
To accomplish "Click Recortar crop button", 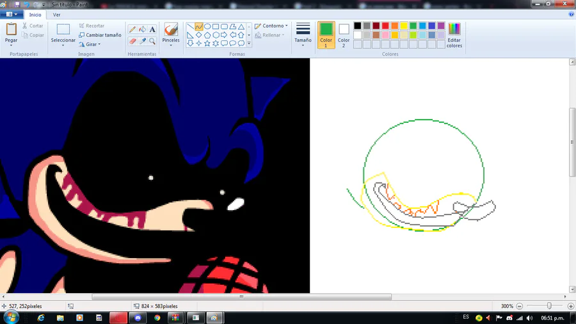I will tap(92, 26).
